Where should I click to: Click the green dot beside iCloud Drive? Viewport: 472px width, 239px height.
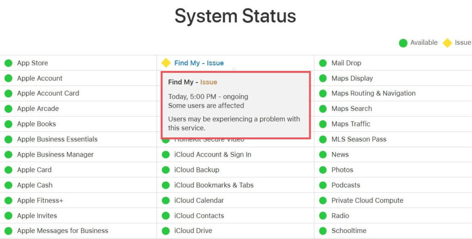[x=166, y=231]
